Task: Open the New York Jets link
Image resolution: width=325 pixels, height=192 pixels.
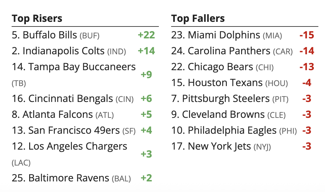Action: pyautogui.click(x=219, y=146)
